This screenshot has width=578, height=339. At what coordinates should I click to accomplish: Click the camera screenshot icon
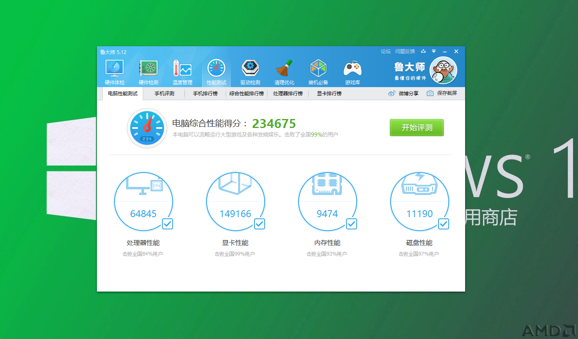point(430,93)
